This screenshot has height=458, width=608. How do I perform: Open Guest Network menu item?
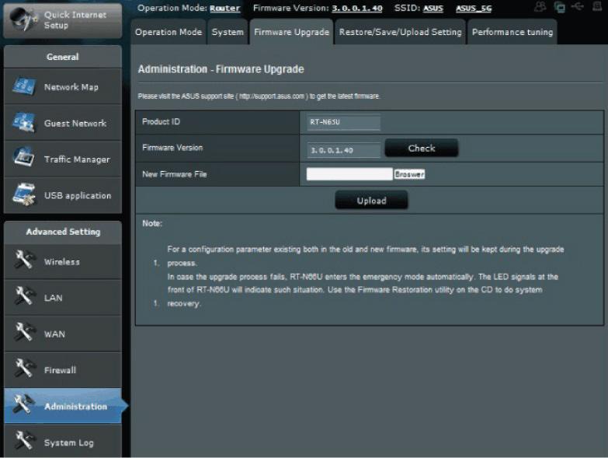tap(63, 123)
